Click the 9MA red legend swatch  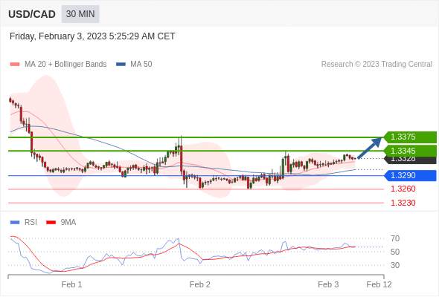pyautogui.click(x=51, y=223)
